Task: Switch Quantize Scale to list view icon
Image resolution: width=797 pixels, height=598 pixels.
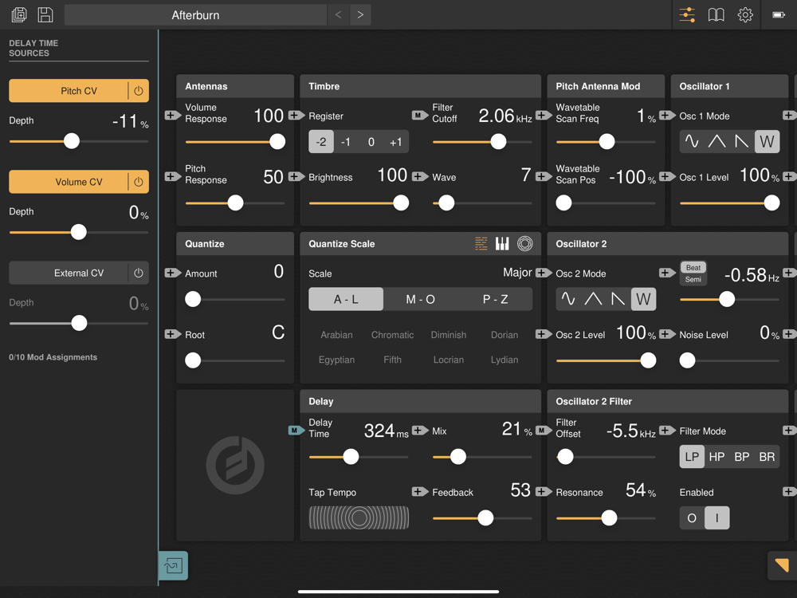Action: pos(481,243)
